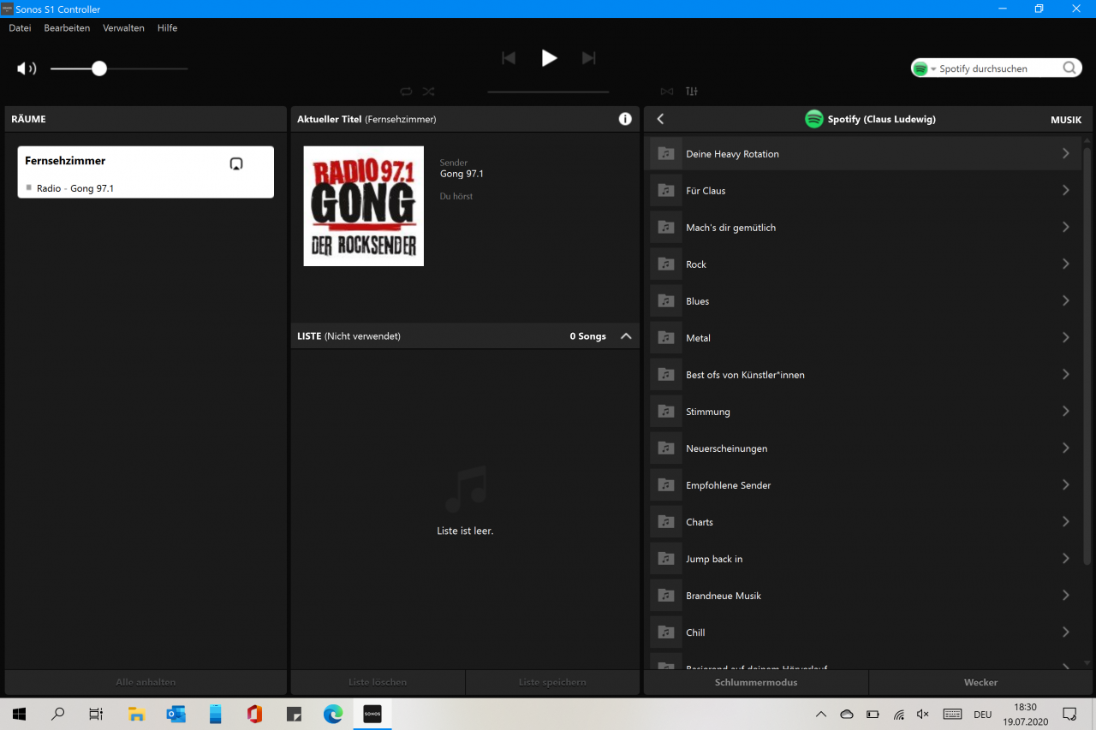Open the Bearbeiten menu

(67, 28)
